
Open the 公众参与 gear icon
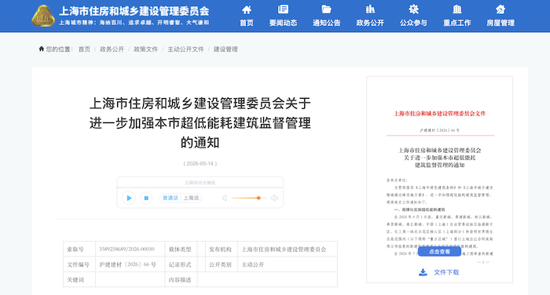(413, 9)
